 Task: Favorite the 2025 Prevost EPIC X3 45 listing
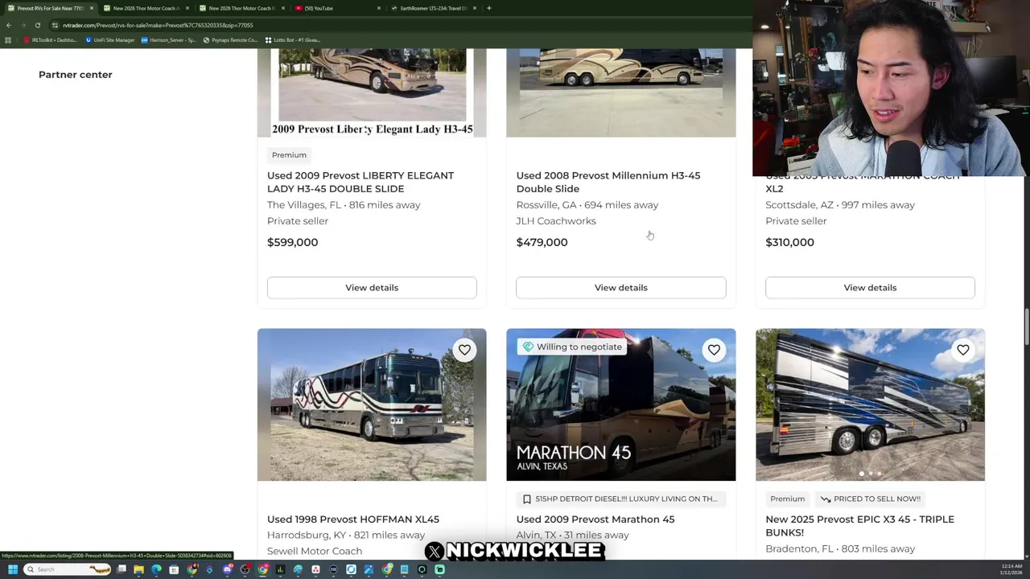(x=962, y=350)
